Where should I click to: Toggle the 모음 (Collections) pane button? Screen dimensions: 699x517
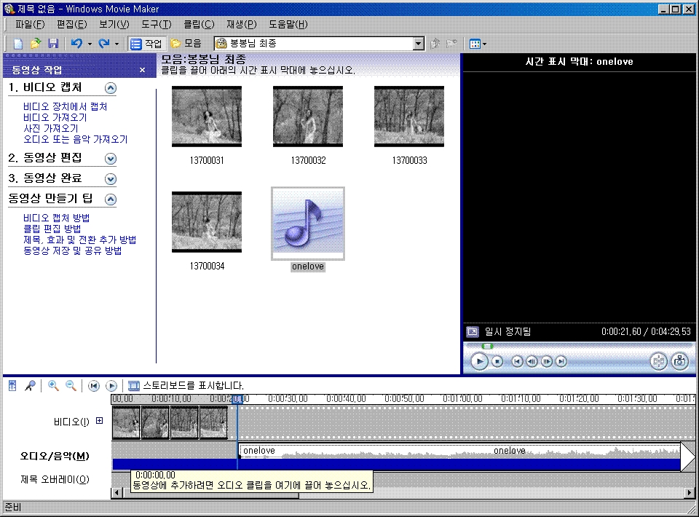(186, 43)
